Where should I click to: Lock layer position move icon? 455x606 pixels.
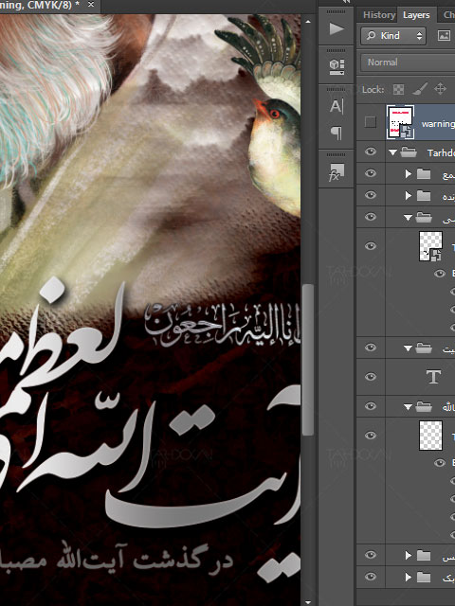click(440, 89)
